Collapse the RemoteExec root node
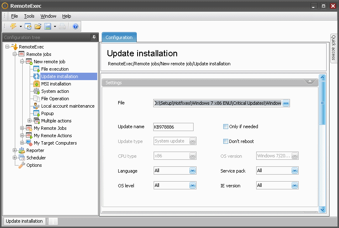 pyautogui.click(x=7, y=46)
